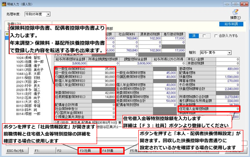The width and height of the screenshot is (250, 157).
Task: Click the 地震保険料(B) amount field
Action: [103, 93]
